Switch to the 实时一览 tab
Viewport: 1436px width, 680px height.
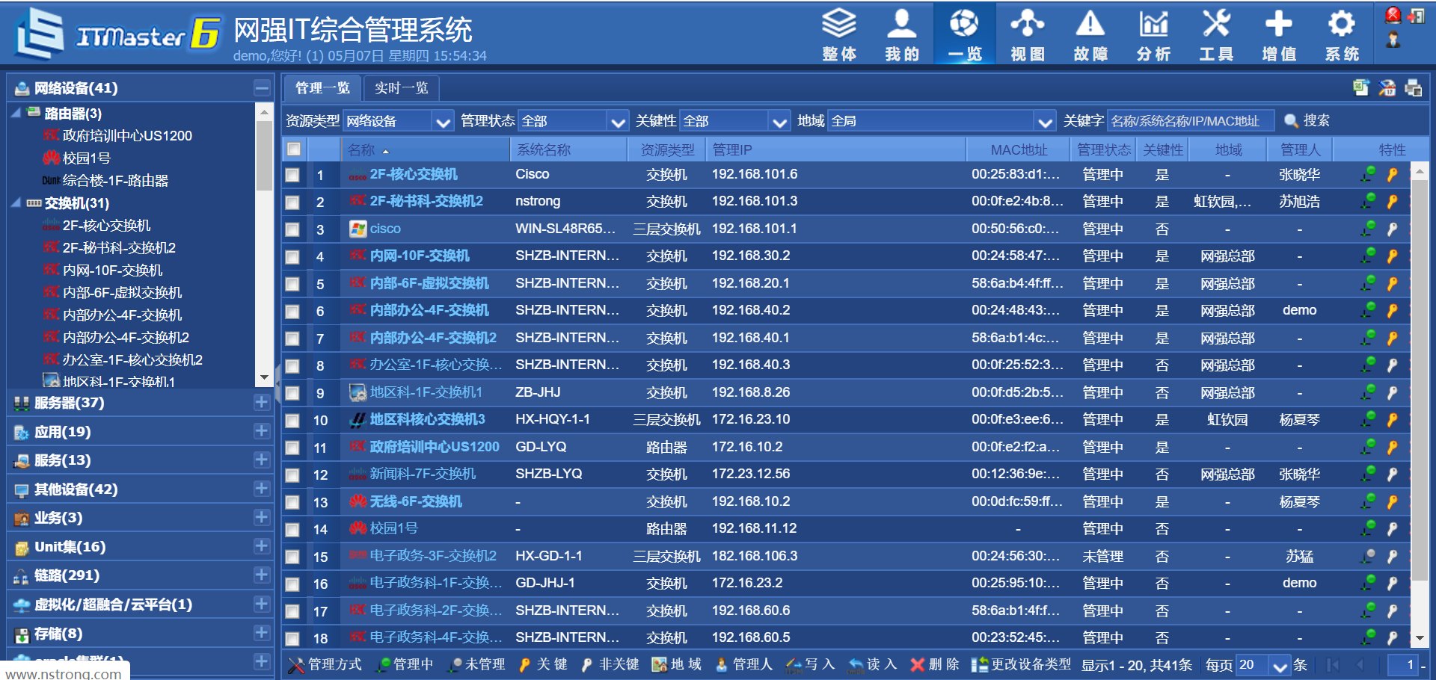click(402, 88)
